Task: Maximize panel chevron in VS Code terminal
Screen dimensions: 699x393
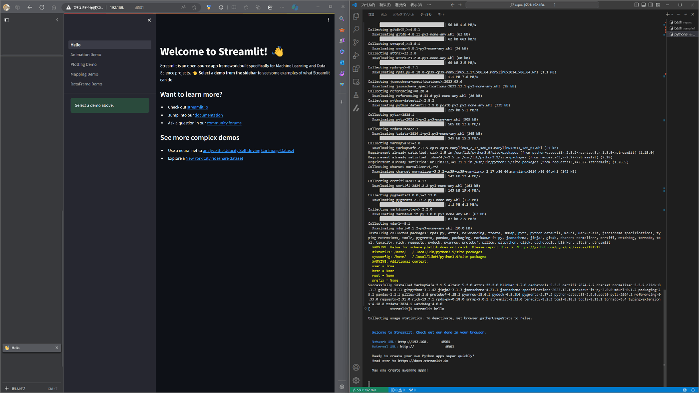Action: [686, 14]
